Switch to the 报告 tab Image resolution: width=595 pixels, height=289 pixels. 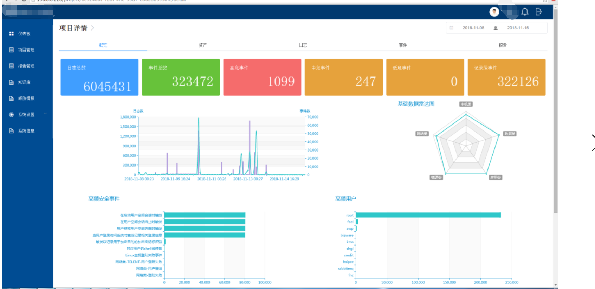503,45
